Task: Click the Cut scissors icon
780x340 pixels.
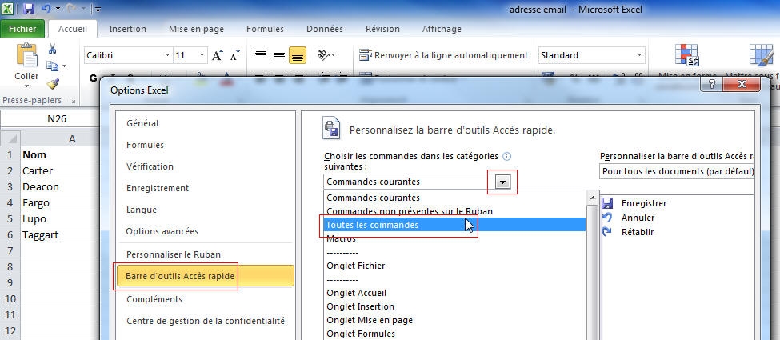Action: (x=52, y=49)
